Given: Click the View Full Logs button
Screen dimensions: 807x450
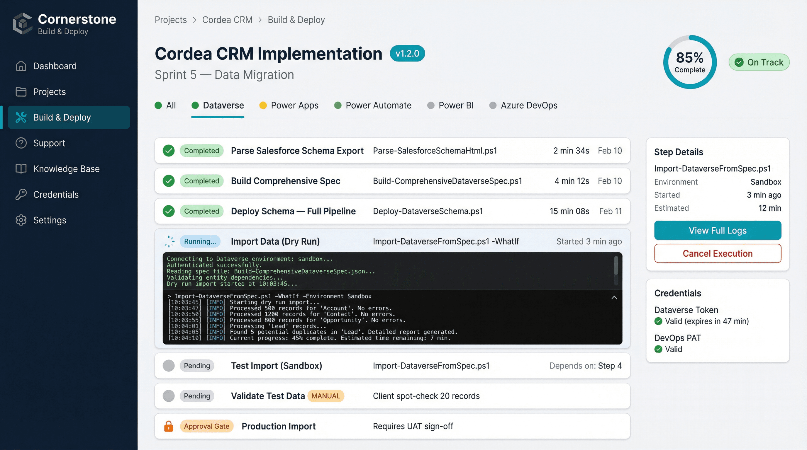Looking at the screenshot, I should (x=717, y=230).
